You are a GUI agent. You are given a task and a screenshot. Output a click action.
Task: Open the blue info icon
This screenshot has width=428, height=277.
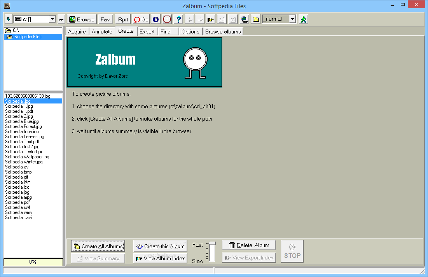click(156, 19)
